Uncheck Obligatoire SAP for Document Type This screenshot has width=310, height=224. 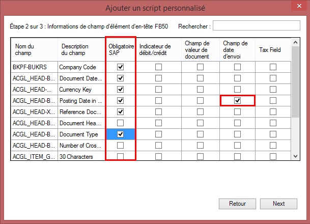click(x=121, y=134)
